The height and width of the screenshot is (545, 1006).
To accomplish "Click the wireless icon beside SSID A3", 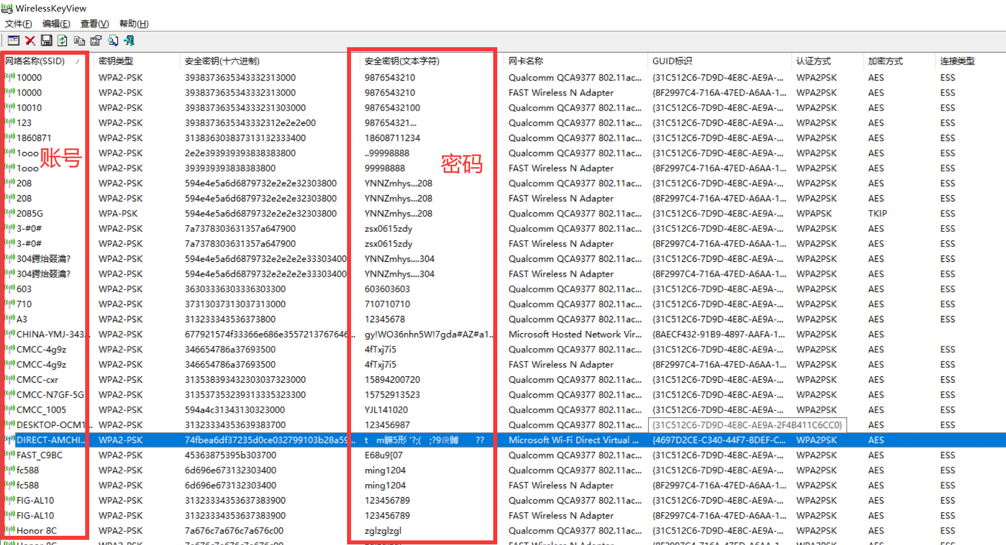I will (10, 318).
